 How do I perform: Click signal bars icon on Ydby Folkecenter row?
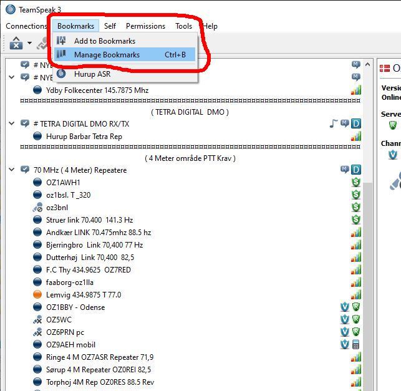tap(356, 90)
